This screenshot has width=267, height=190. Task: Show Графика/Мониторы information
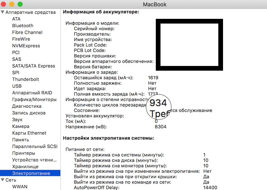pyautogui.click(x=34, y=100)
